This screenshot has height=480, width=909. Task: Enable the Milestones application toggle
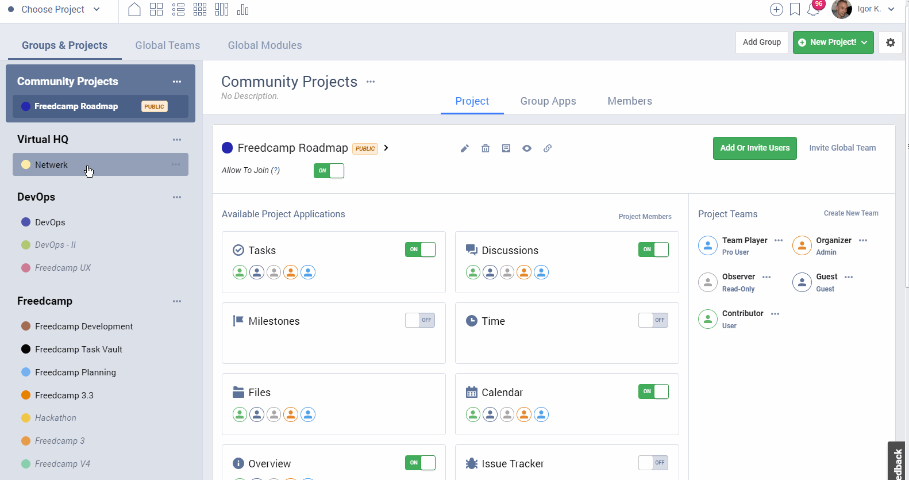pos(420,320)
